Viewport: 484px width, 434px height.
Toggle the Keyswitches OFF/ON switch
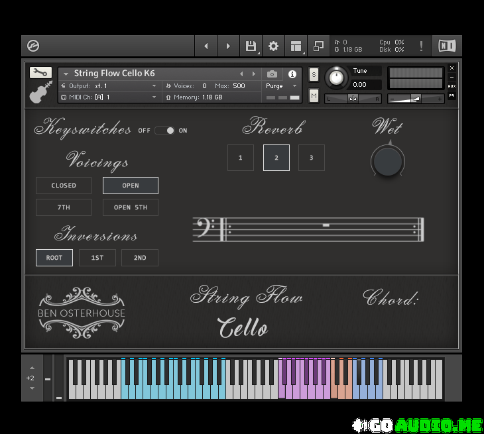(x=164, y=131)
